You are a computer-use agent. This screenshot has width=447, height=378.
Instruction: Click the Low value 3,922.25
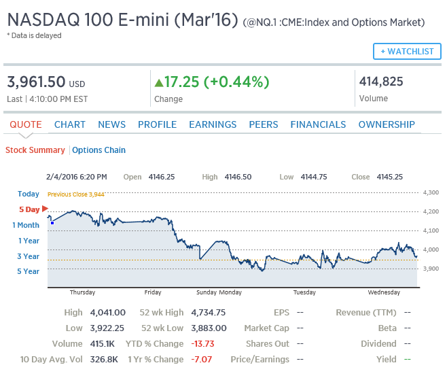coord(107,328)
